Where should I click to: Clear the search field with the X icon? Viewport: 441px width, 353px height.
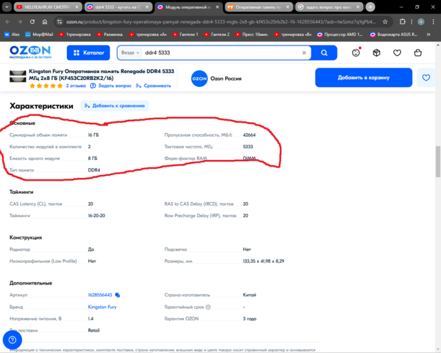coord(304,52)
